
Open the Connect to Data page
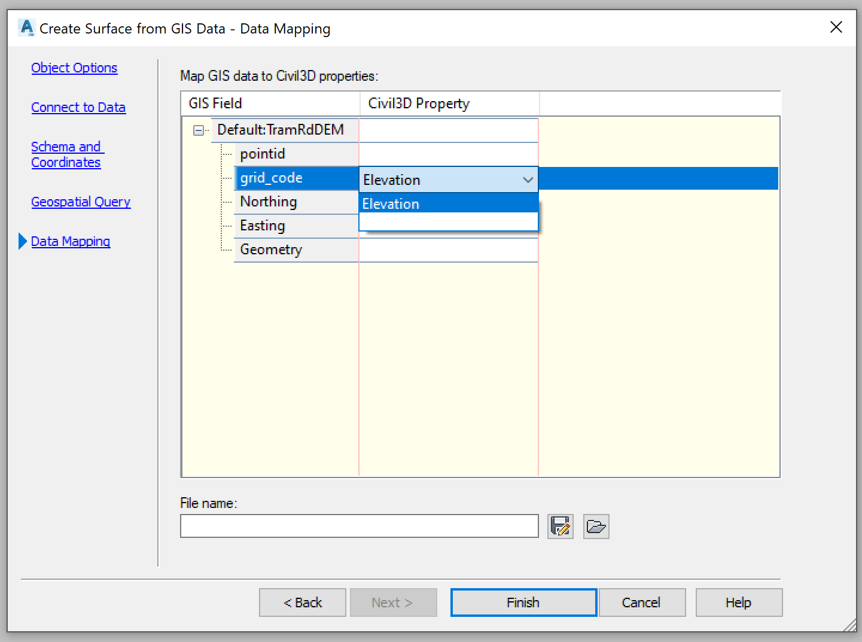click(x=78, y=107)
